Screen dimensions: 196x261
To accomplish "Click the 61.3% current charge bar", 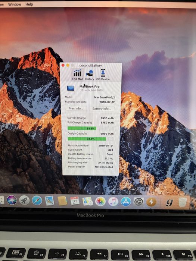I will click(x=91, y=128).
